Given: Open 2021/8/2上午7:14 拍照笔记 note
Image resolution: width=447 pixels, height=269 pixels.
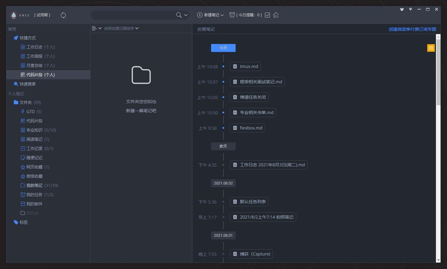Looking at the screenshot, I should point(263,217).
